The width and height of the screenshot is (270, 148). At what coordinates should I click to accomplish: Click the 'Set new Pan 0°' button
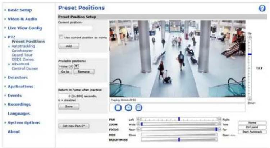[74, 126]
